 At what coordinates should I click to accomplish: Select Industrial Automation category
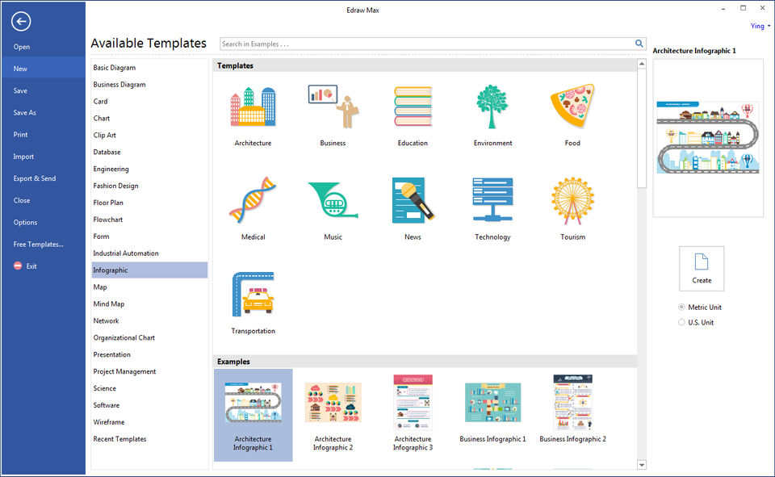pyautogui.click(x=126, y=253)
